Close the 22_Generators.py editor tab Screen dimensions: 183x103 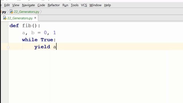tap(35, 18)
